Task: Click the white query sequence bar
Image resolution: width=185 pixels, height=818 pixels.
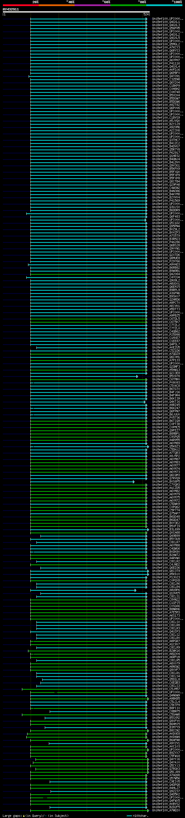Action: pyautogui.click(x=76, y=12)
